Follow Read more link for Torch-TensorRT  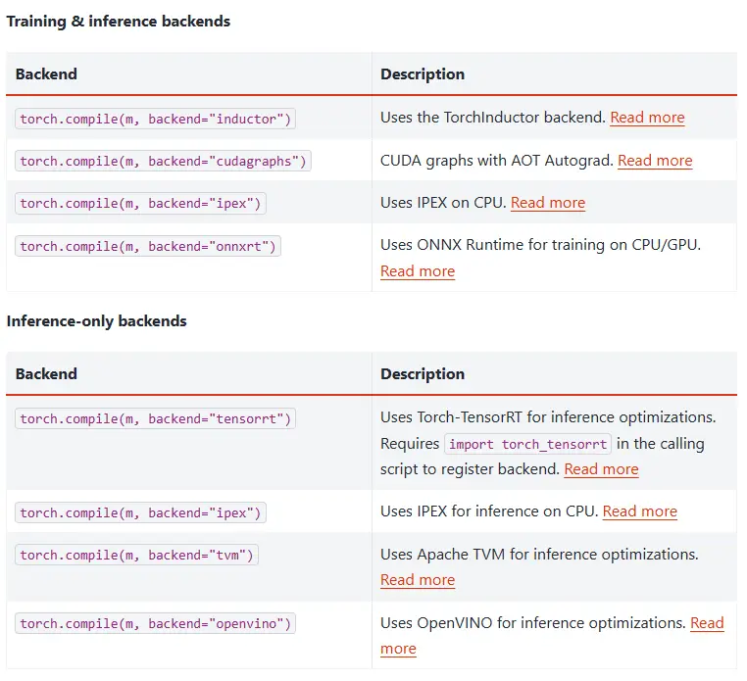point(601,469)
